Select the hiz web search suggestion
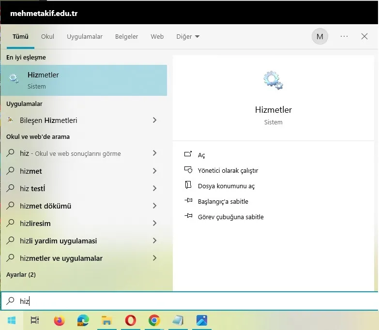379x330 pixels. tap(84, 153)
